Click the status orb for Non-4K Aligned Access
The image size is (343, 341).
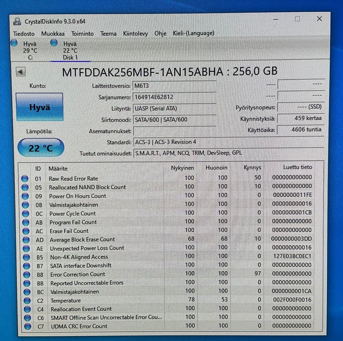coord(26,257)
